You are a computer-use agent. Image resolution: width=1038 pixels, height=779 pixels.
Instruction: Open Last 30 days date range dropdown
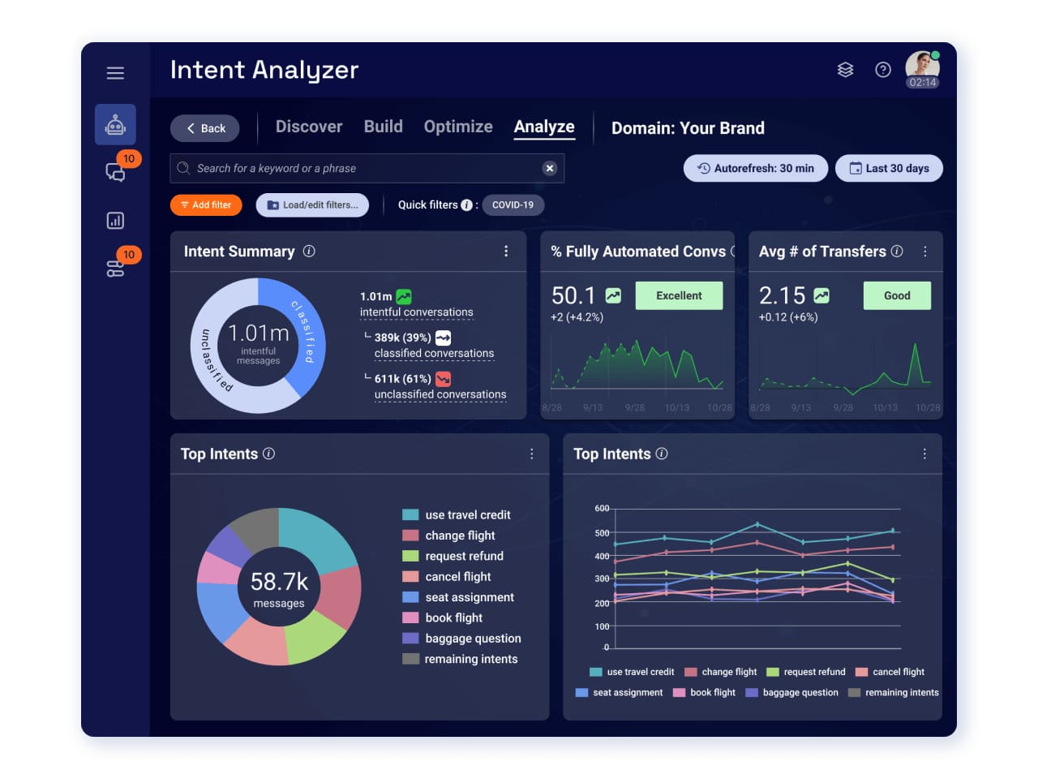pos(889,168)
